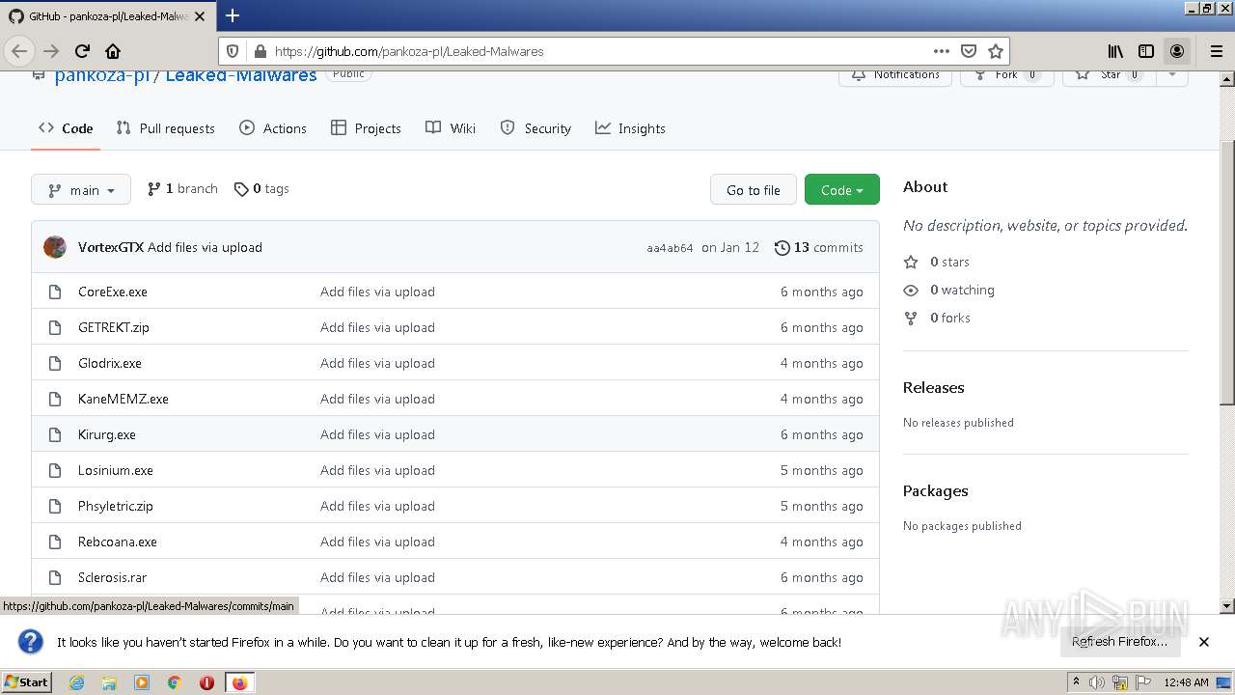Open commit hash aa4ab64 link

tap(670, 248)
